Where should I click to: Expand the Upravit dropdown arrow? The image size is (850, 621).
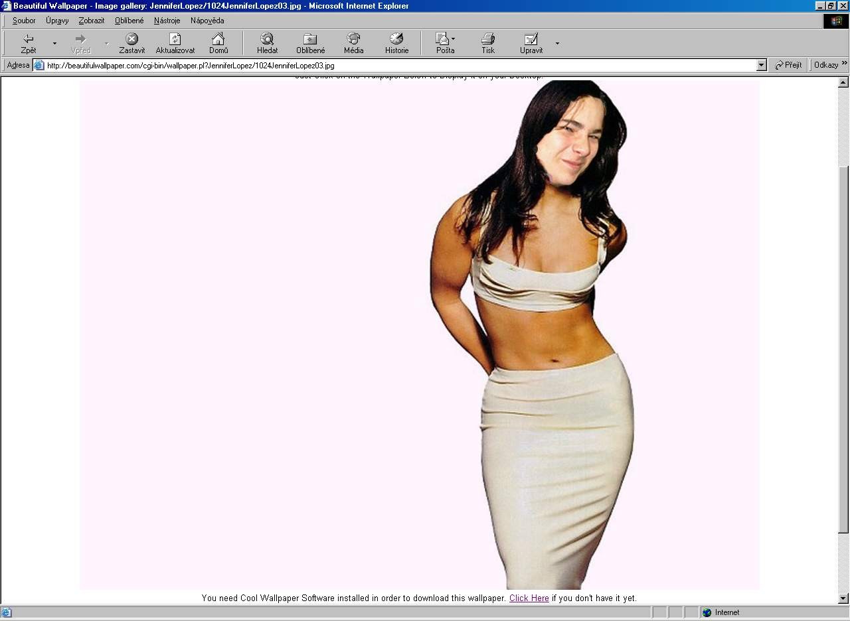557,44
